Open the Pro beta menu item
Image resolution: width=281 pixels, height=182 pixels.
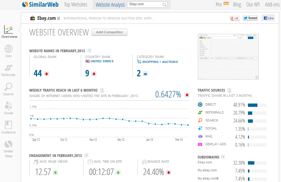223,4
